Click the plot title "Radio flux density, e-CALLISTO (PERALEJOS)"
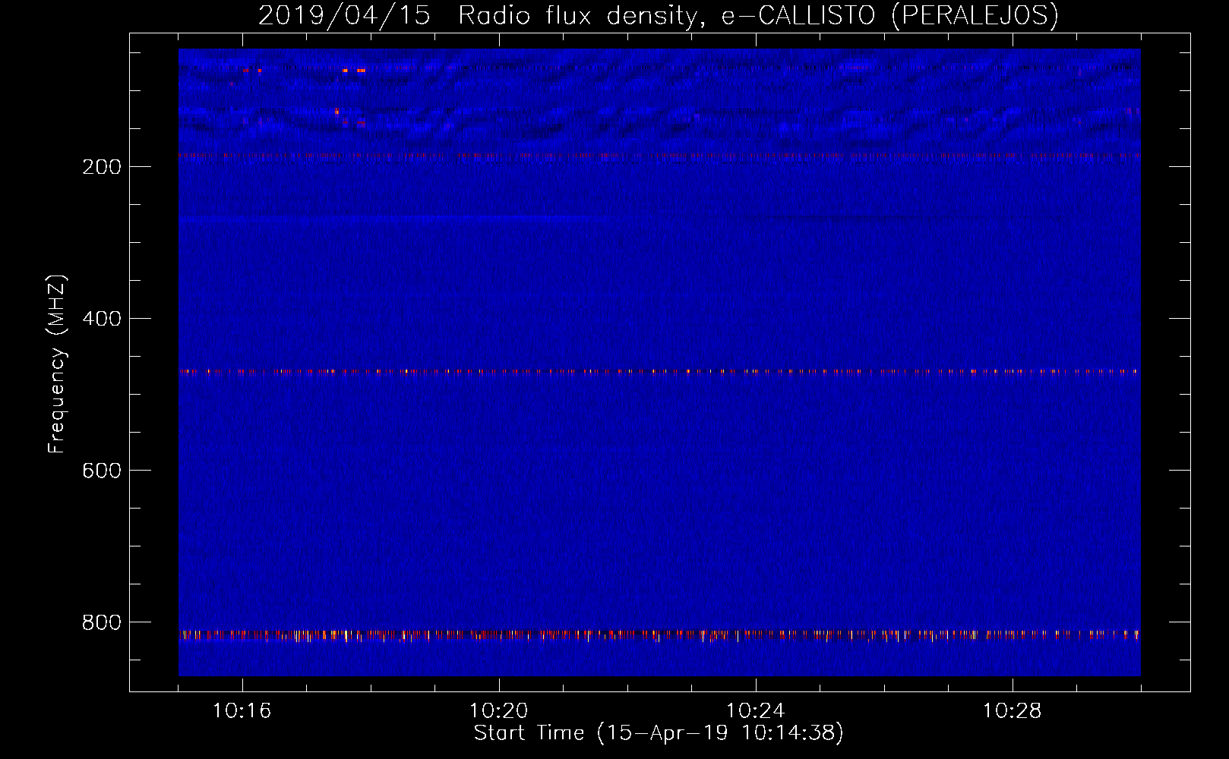 click(x=758, y=16)
